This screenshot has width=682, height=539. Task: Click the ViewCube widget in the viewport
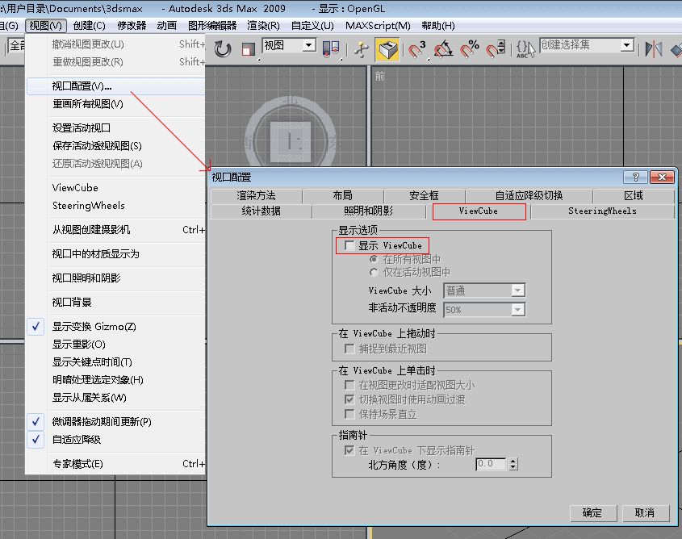click(290, 141)
